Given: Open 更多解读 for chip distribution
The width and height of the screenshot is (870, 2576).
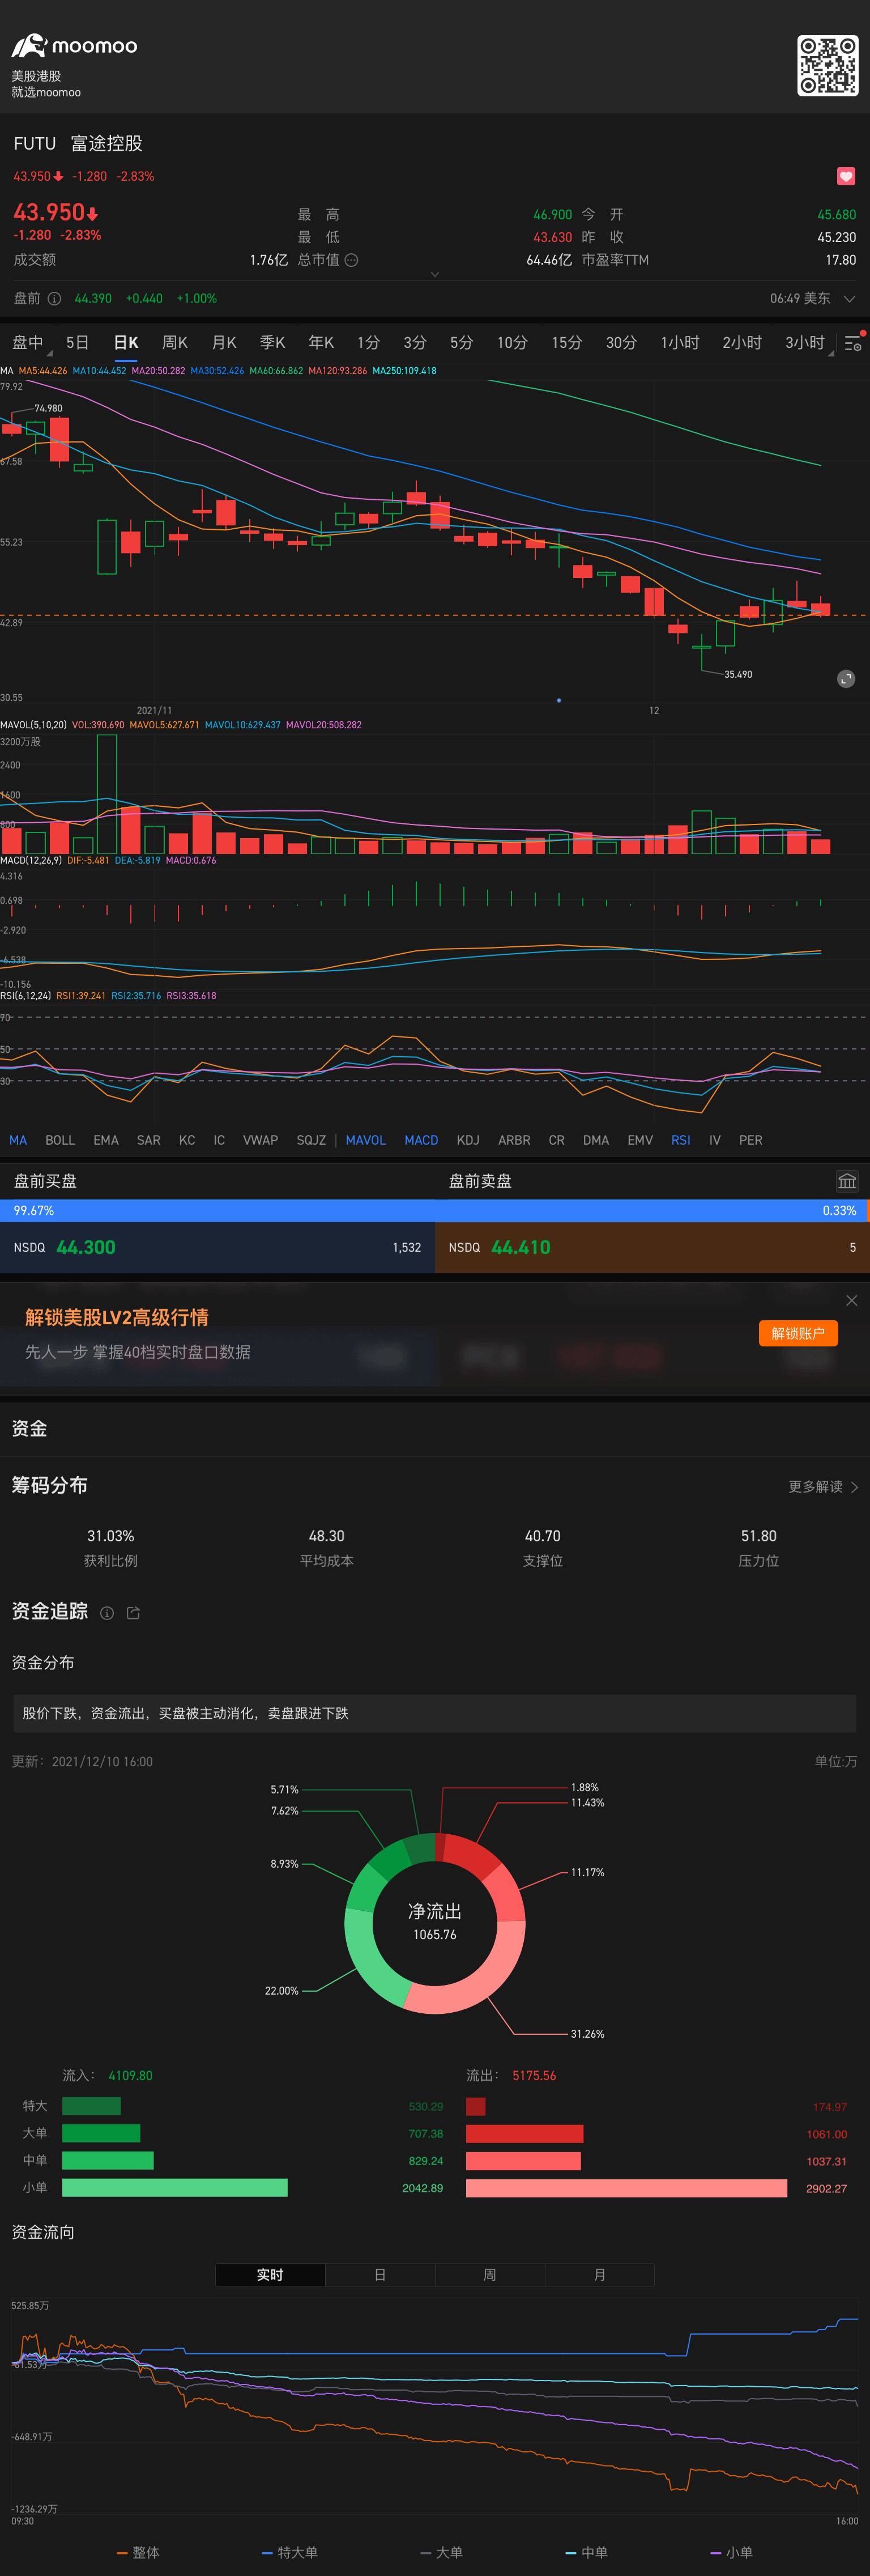Looking at the screenshot, I should click(823, 1487).
